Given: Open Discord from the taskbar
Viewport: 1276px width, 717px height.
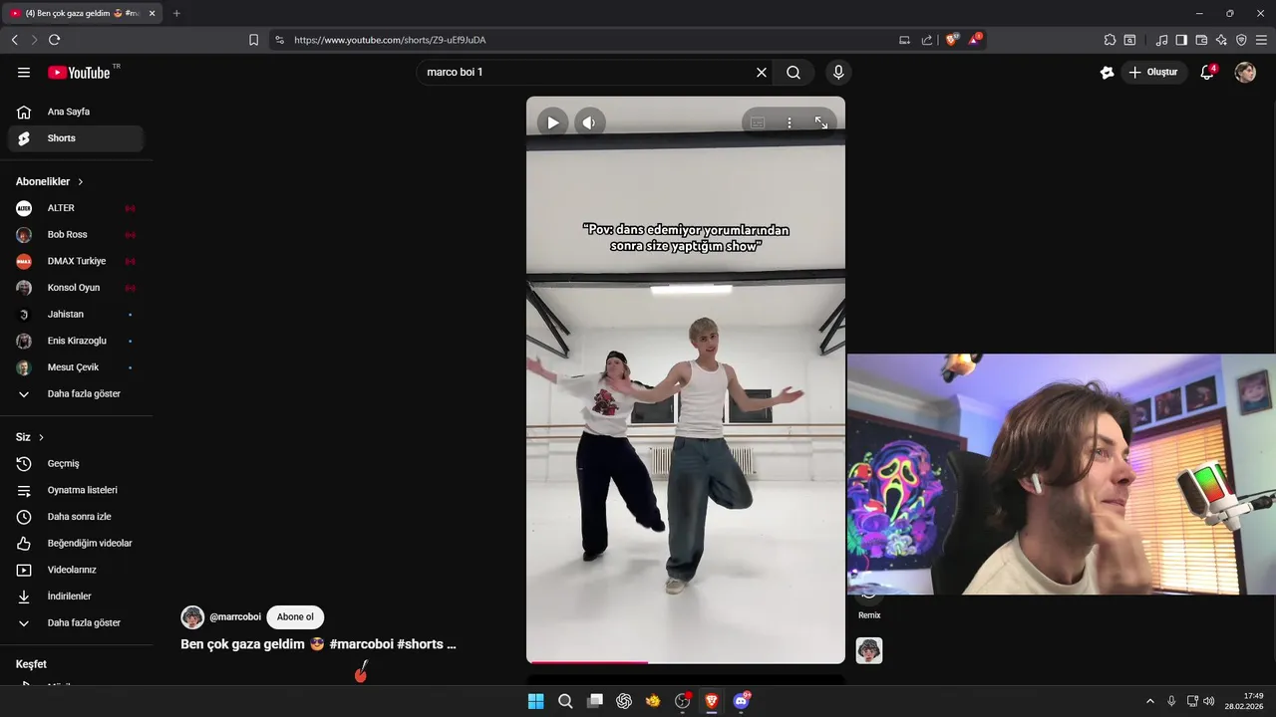Looking at the screenshot, I should (x=741, y=701).
